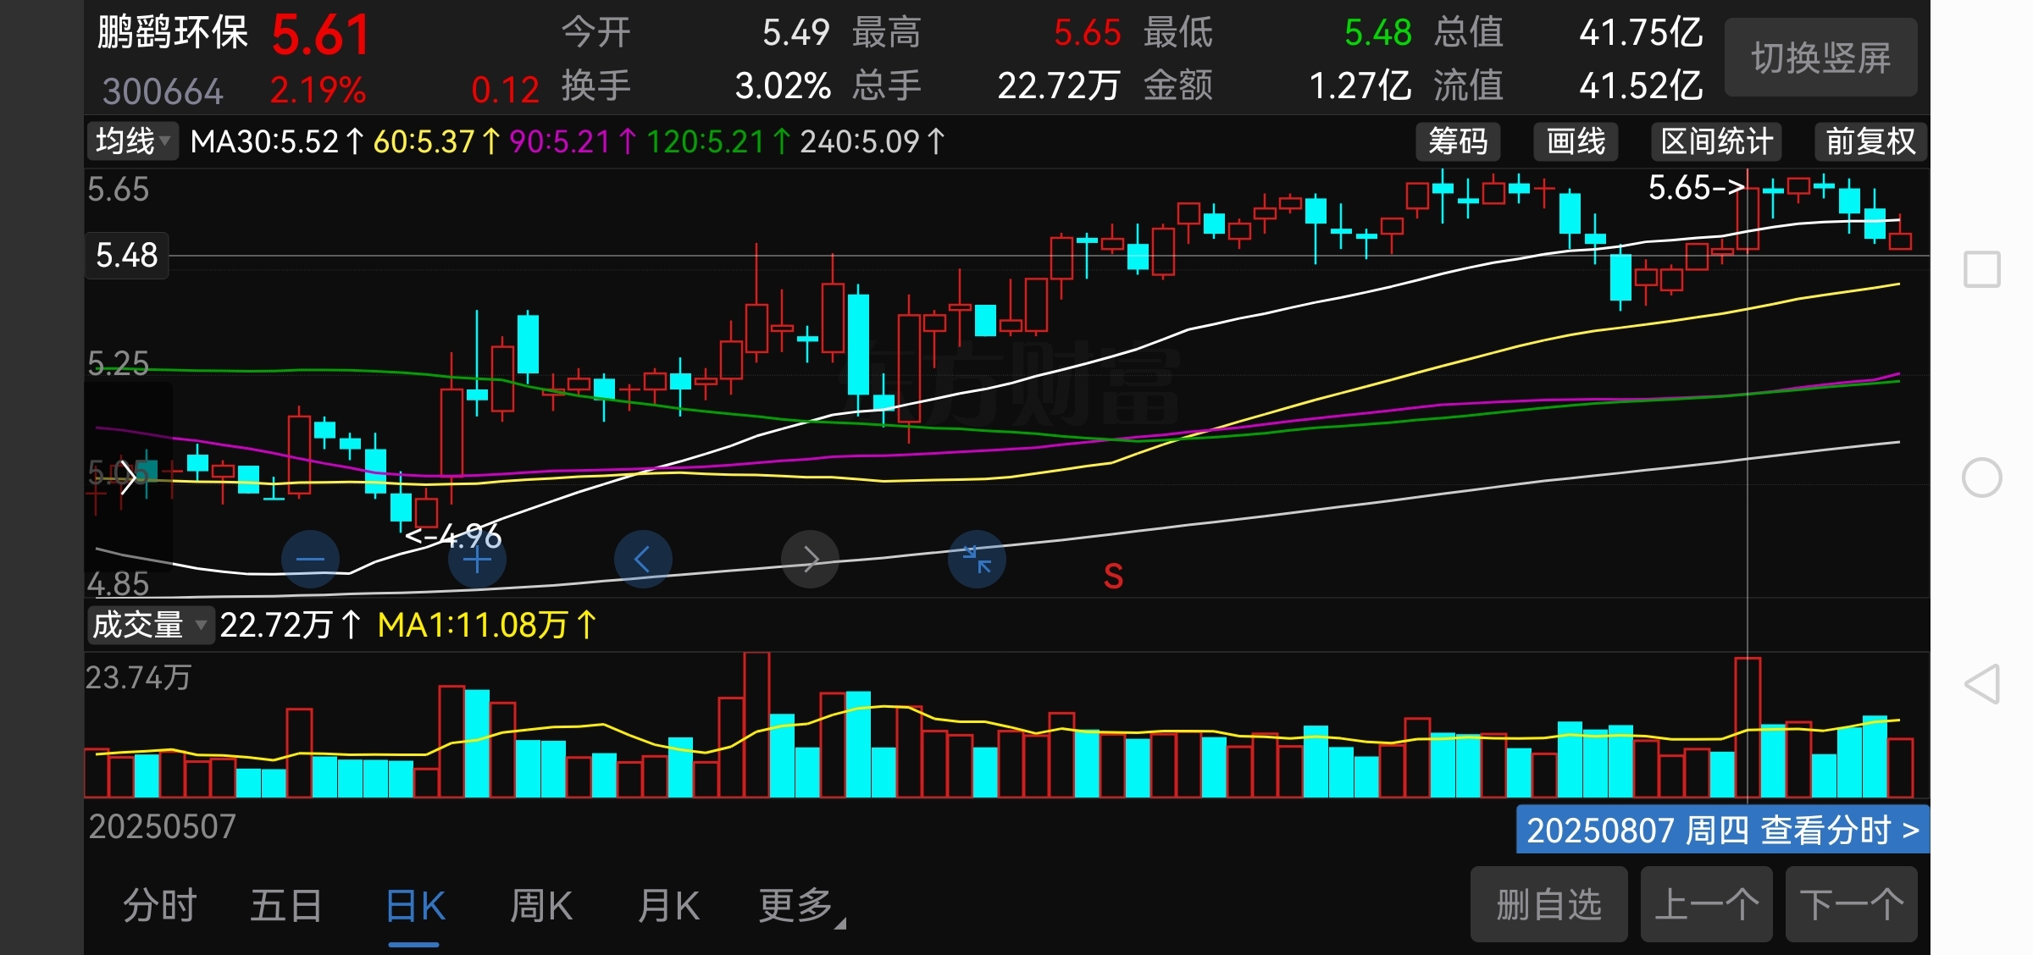
Task: Tap the magenta 90:5.21 average label
Action: coord(573,141)
